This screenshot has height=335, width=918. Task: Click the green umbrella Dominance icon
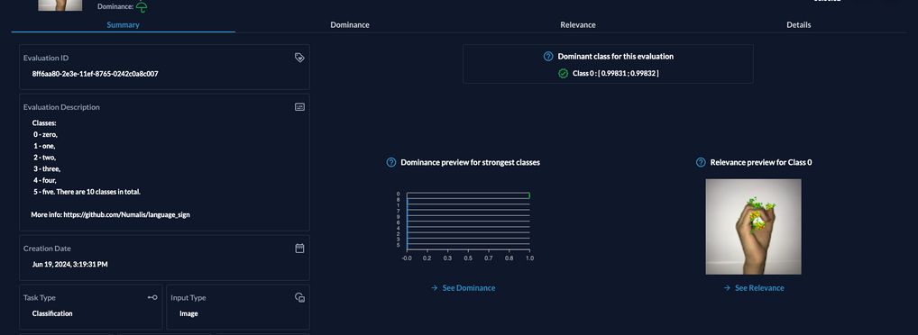[142, 6]
